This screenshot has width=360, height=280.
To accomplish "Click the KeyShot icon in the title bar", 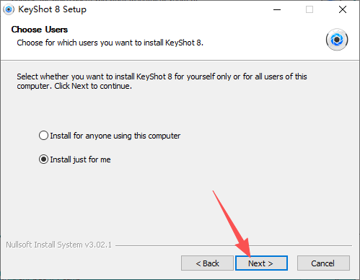I will coord(9,9).
